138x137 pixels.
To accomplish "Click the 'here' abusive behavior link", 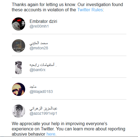I will 51,134.
